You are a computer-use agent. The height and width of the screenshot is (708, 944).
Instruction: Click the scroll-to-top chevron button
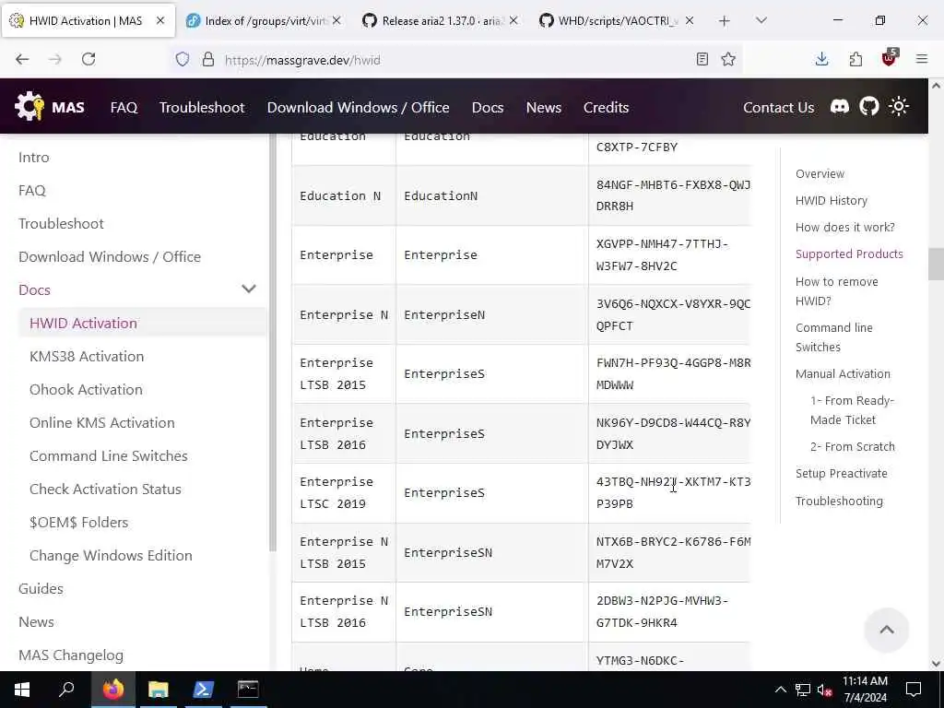886,630
